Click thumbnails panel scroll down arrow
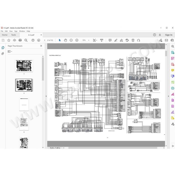Viewport: 175px width, 175px height. (43, 147)
